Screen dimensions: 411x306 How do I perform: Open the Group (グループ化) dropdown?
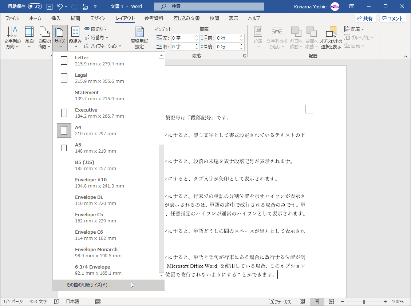(359, 37)
